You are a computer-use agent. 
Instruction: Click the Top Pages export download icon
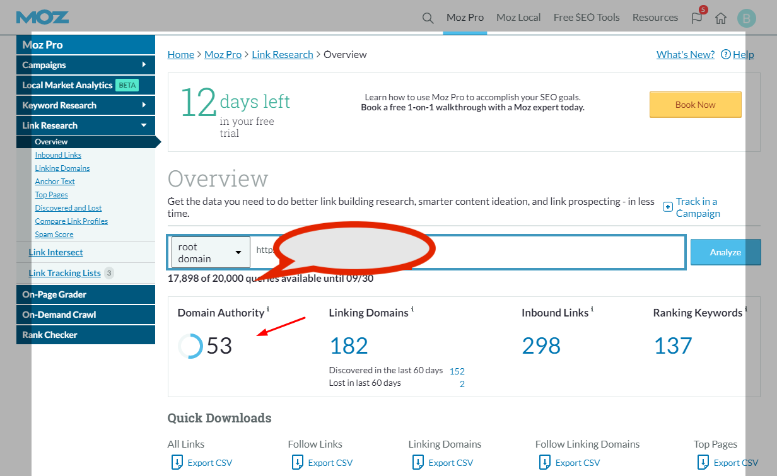tap(703, 462)
